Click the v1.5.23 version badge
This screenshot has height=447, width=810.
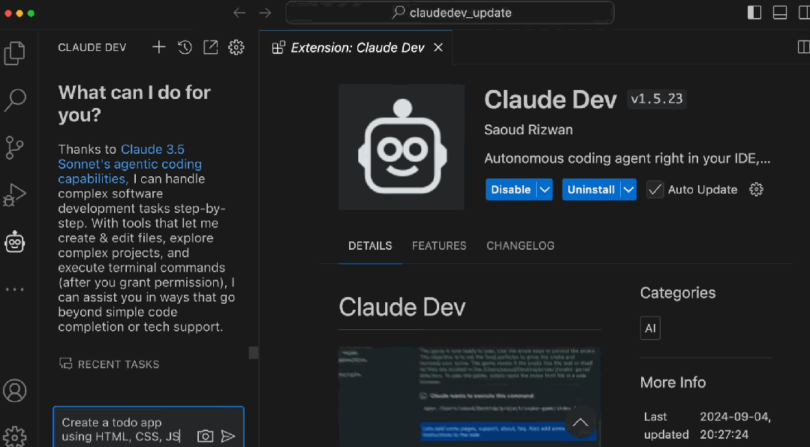coord(657,98)
